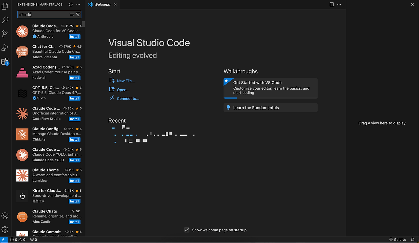The image size is (419, 243).
Task: Split the editor to the right
Action: [332, 5]
